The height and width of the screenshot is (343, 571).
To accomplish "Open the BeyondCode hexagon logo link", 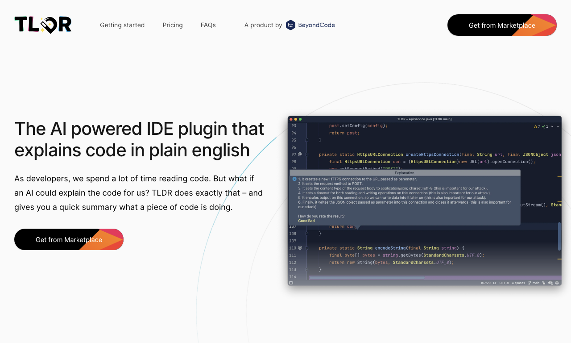I will (310, 25).
